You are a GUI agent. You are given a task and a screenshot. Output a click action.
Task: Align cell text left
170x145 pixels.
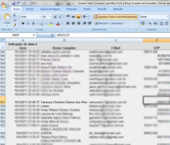(x=68, y=23)
